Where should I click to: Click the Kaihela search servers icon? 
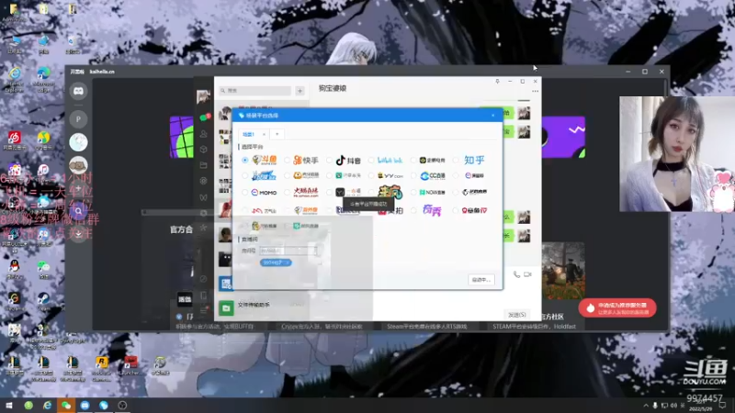(78, 211)
